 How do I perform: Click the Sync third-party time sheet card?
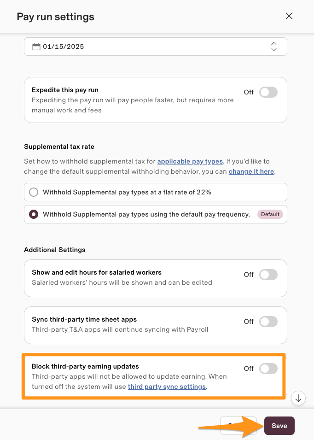pyautogui.click(x=156, y=325)
